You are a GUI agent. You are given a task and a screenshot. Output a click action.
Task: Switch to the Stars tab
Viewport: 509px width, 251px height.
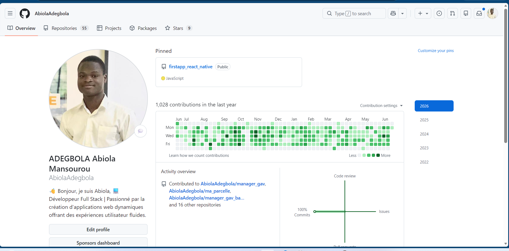tap(178, 28)
